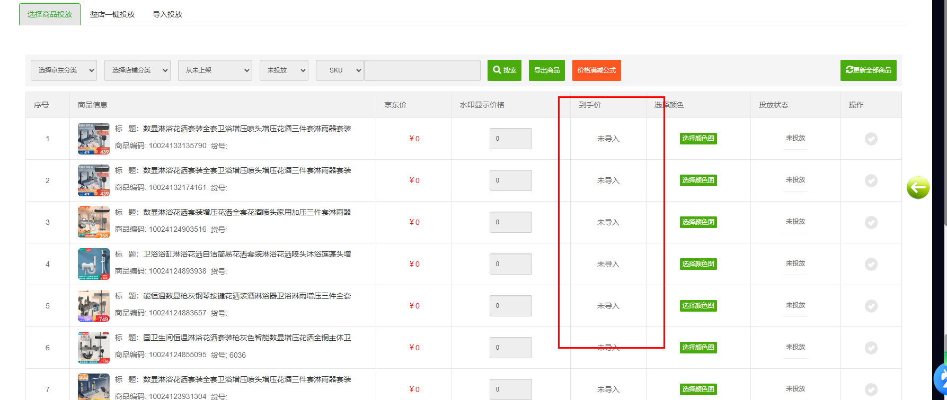
Task: Click 选择颜色图 swatch button in row 1
Action: (x=698, y=139)
